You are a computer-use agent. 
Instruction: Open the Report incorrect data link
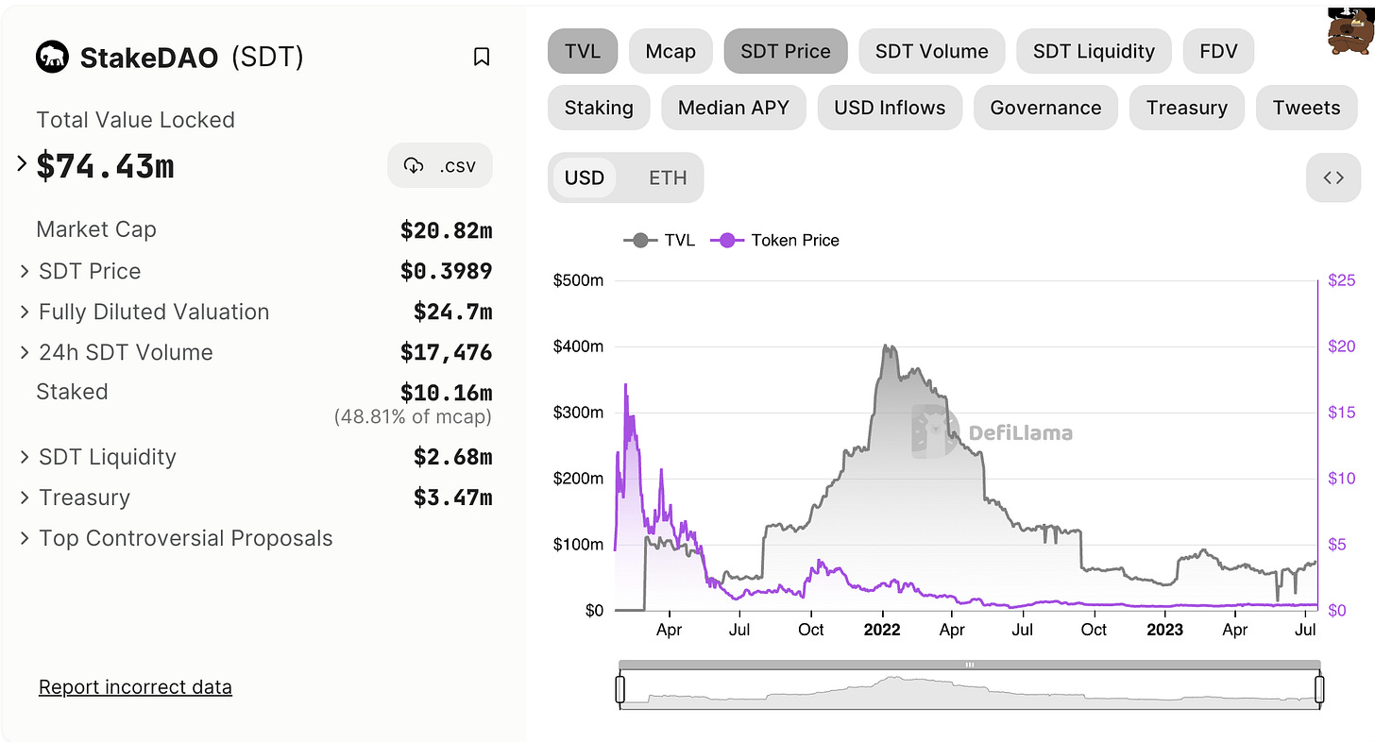click(135, 686)
